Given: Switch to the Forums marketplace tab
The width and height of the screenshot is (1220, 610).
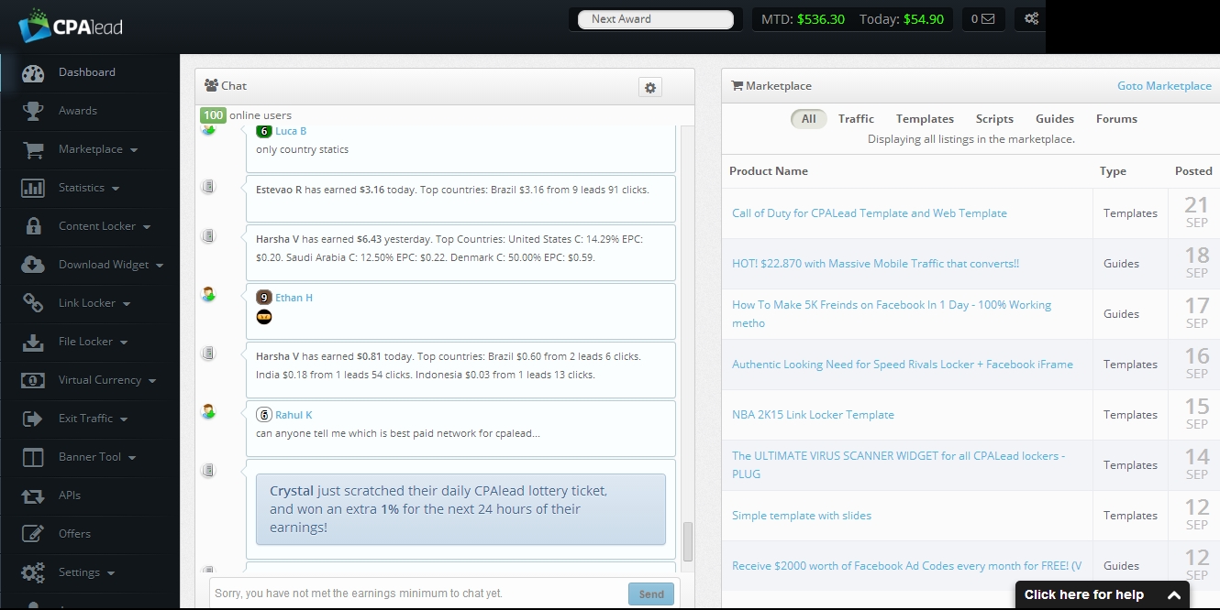Looking at the screenshot, I should point(1116,119).
